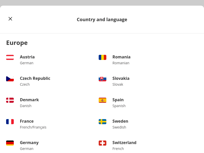Click the Denmark flag icon
204x153 pixels.
click(10, 100)
